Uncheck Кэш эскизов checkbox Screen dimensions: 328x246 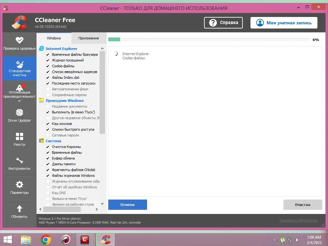coord(48,124)
